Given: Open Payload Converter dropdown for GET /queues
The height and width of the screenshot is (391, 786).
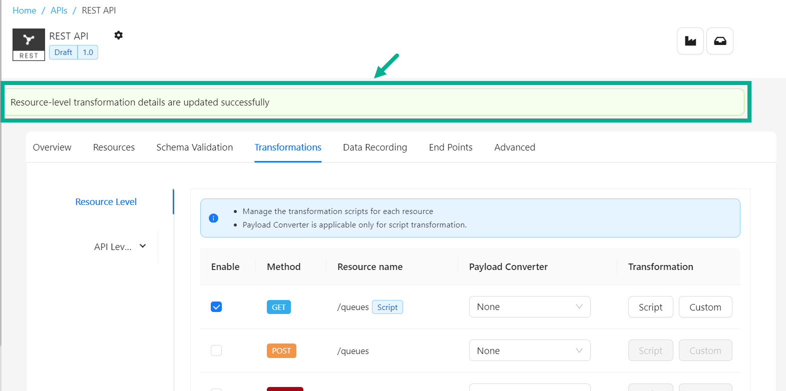Looking at the screenshot, I should [x=529, y=307].
